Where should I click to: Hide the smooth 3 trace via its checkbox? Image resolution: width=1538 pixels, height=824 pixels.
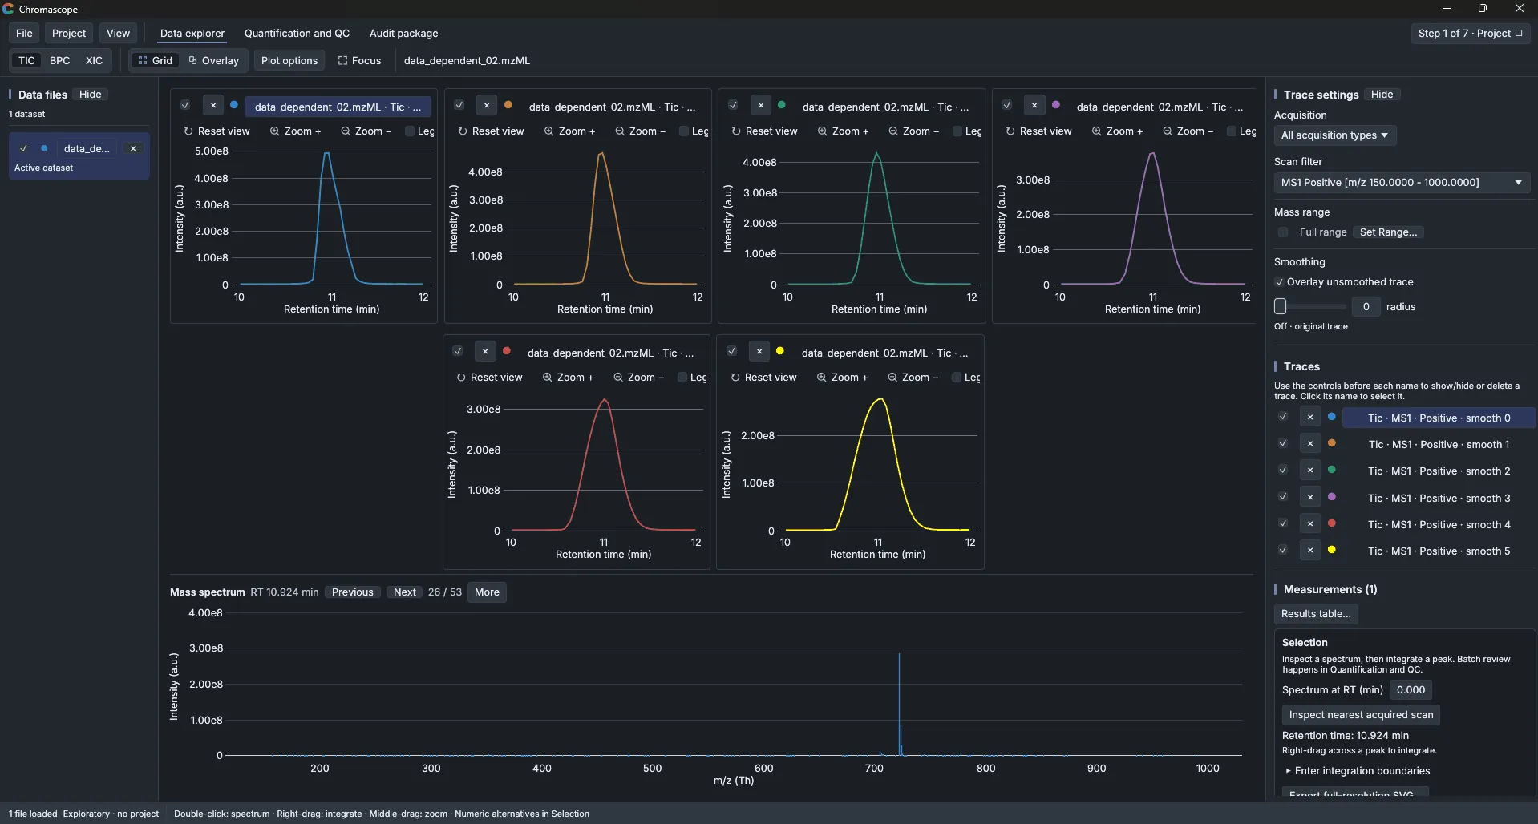tap(1283, 497)
